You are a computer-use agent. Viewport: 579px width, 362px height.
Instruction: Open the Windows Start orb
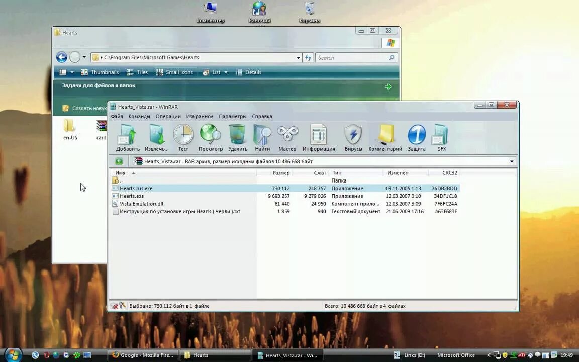(12, 354)
